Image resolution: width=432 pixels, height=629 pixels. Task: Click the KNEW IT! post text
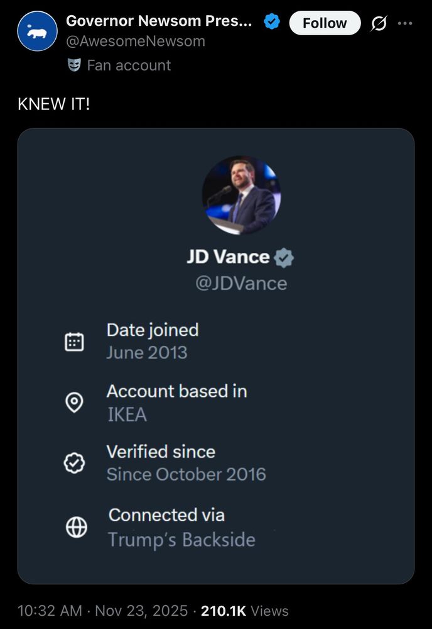click(54, 104)
